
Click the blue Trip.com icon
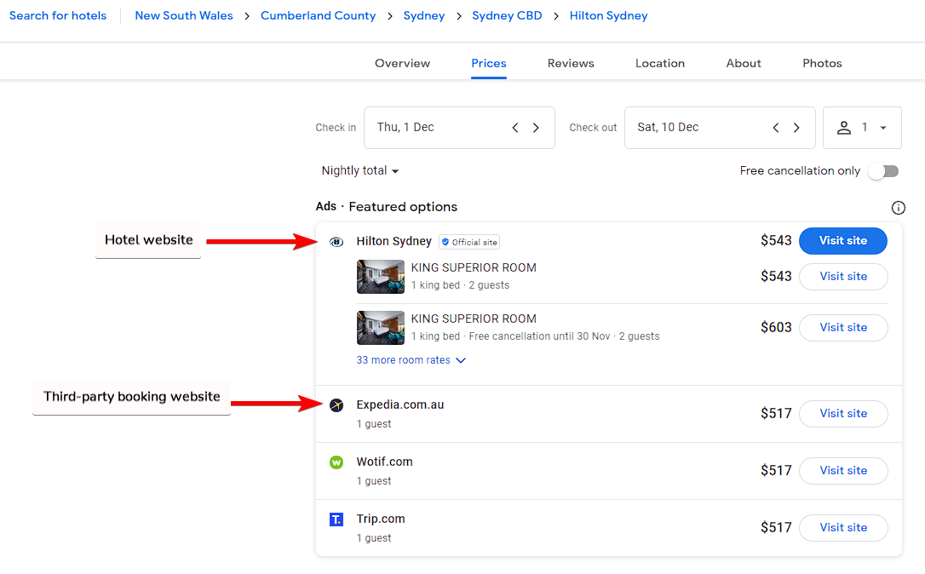[x=336, y=519]
